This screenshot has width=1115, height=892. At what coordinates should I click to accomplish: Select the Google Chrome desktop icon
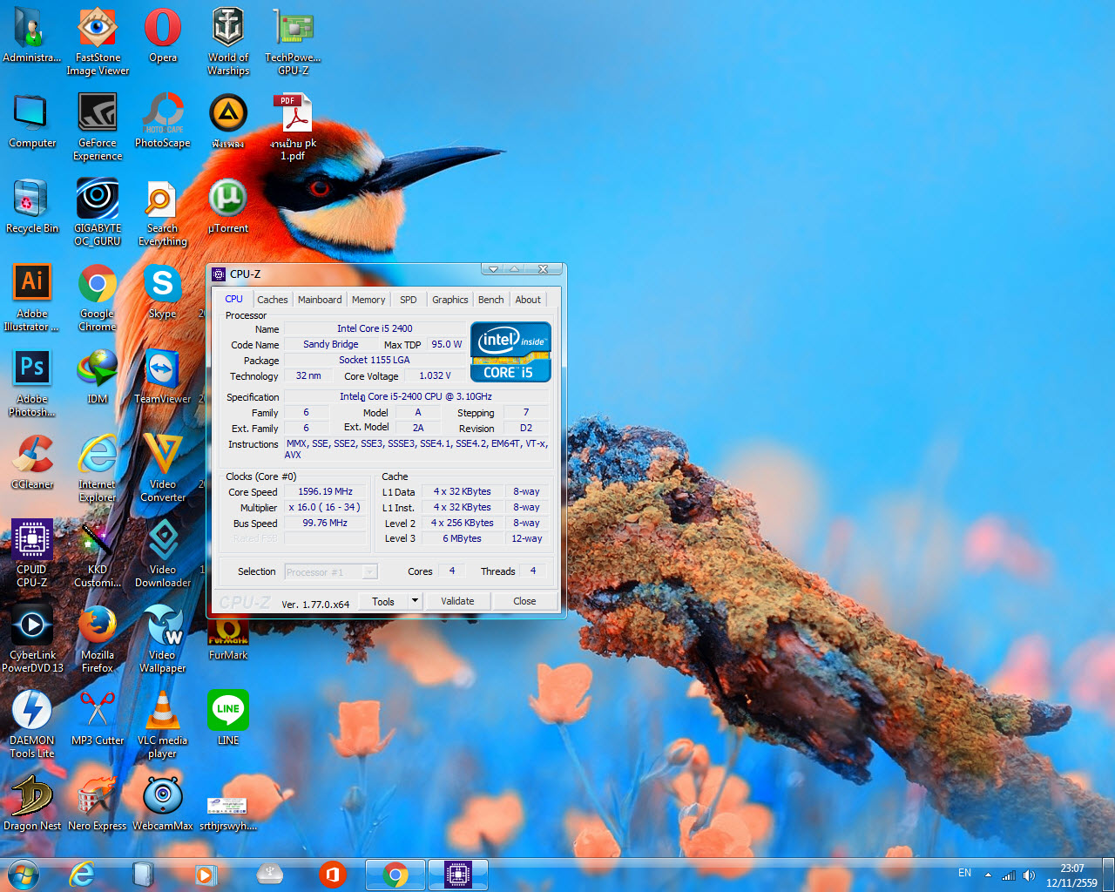pyautogui.click(x=98, y=297)
